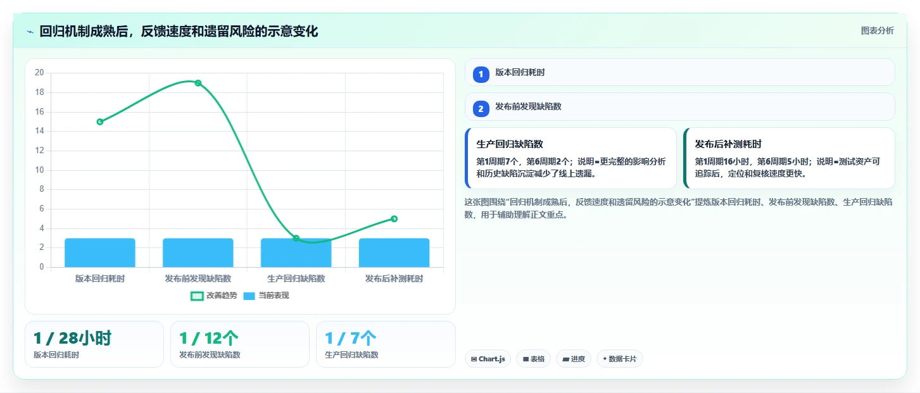
Task: Click the blue bar for 发布后补测耗时
Action: 394,253
